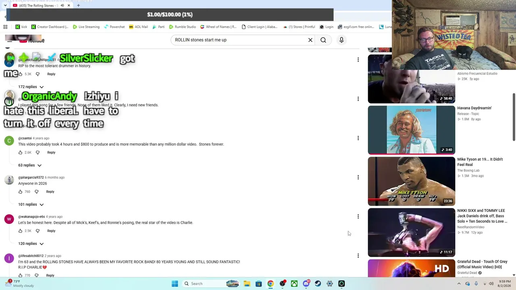Click the Grateful Dead Touch Of Grey title

point(482,264)
